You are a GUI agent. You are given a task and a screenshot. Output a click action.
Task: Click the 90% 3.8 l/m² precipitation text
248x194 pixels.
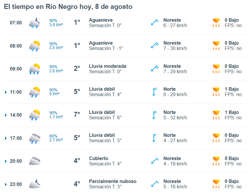56,23
